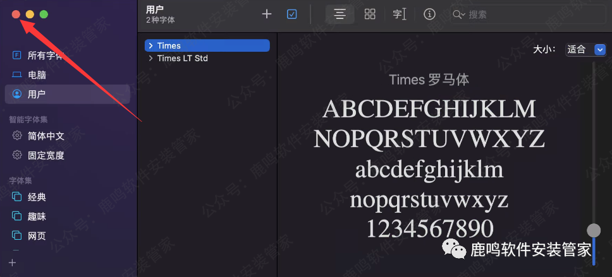
Task: Click gear icon beside 固定宽度
Action: pyautogui.click(x=17, y=155)
